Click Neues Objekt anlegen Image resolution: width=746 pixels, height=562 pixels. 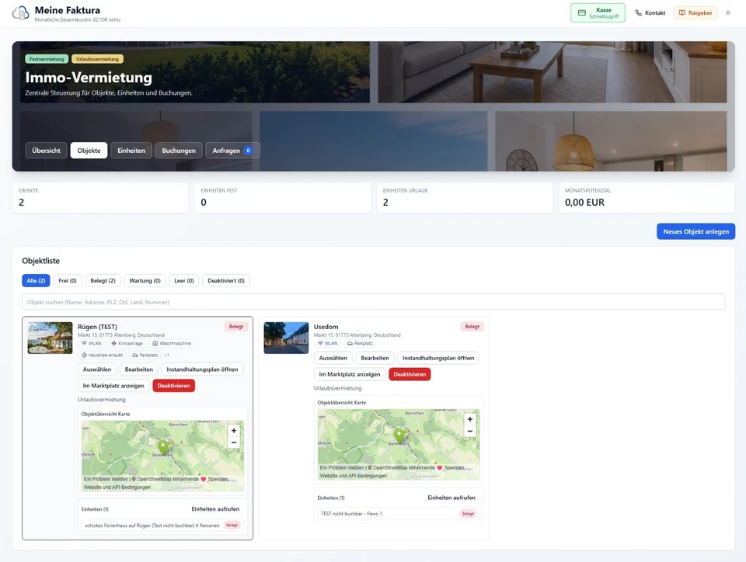coord(695,231)
